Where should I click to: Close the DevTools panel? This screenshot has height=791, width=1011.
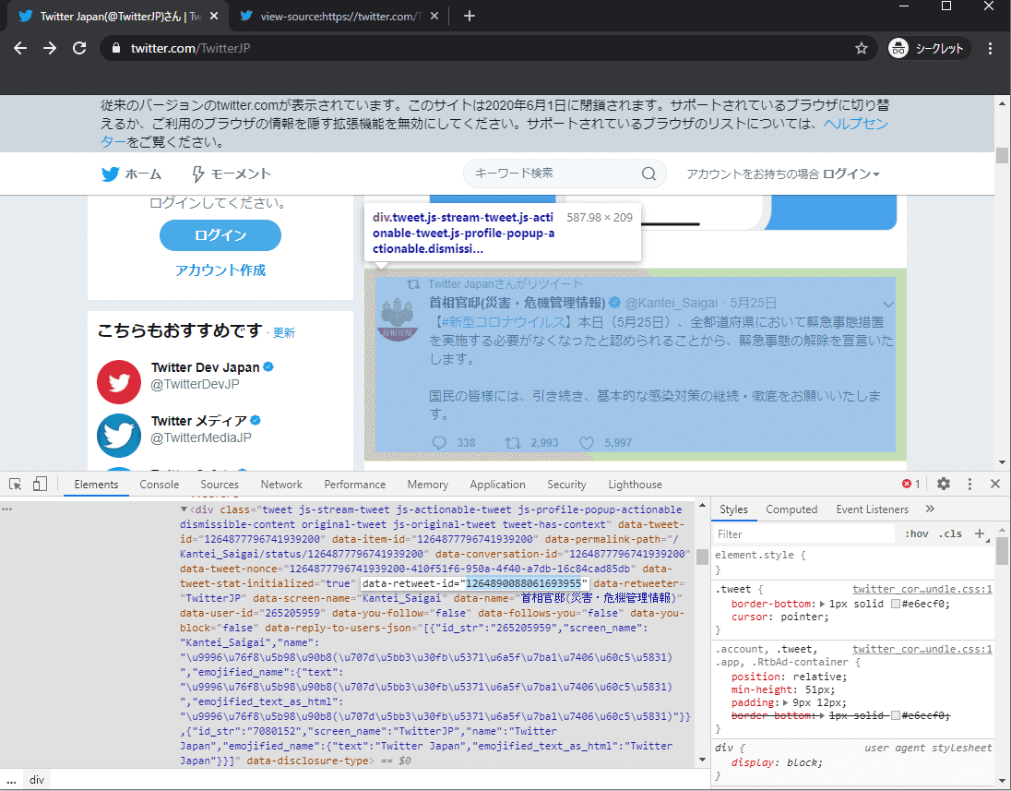point(995,484)
